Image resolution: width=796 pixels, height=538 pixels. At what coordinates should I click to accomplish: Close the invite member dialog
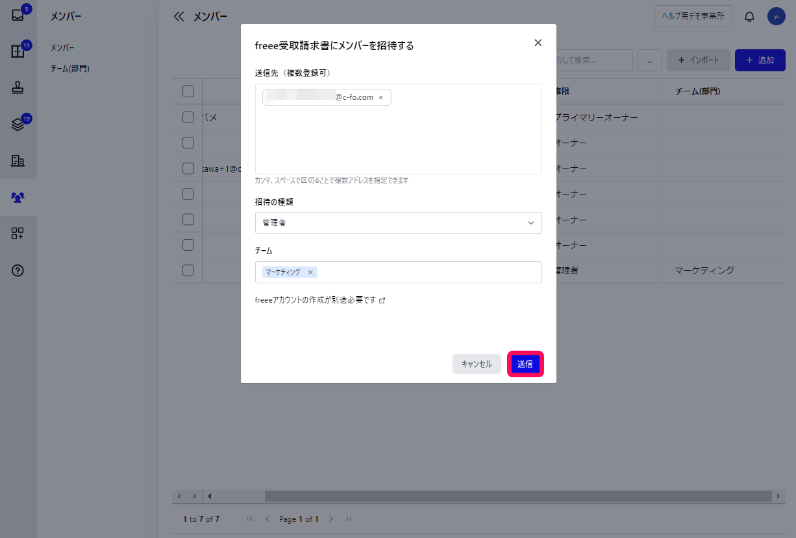click(x=538, y=43)
